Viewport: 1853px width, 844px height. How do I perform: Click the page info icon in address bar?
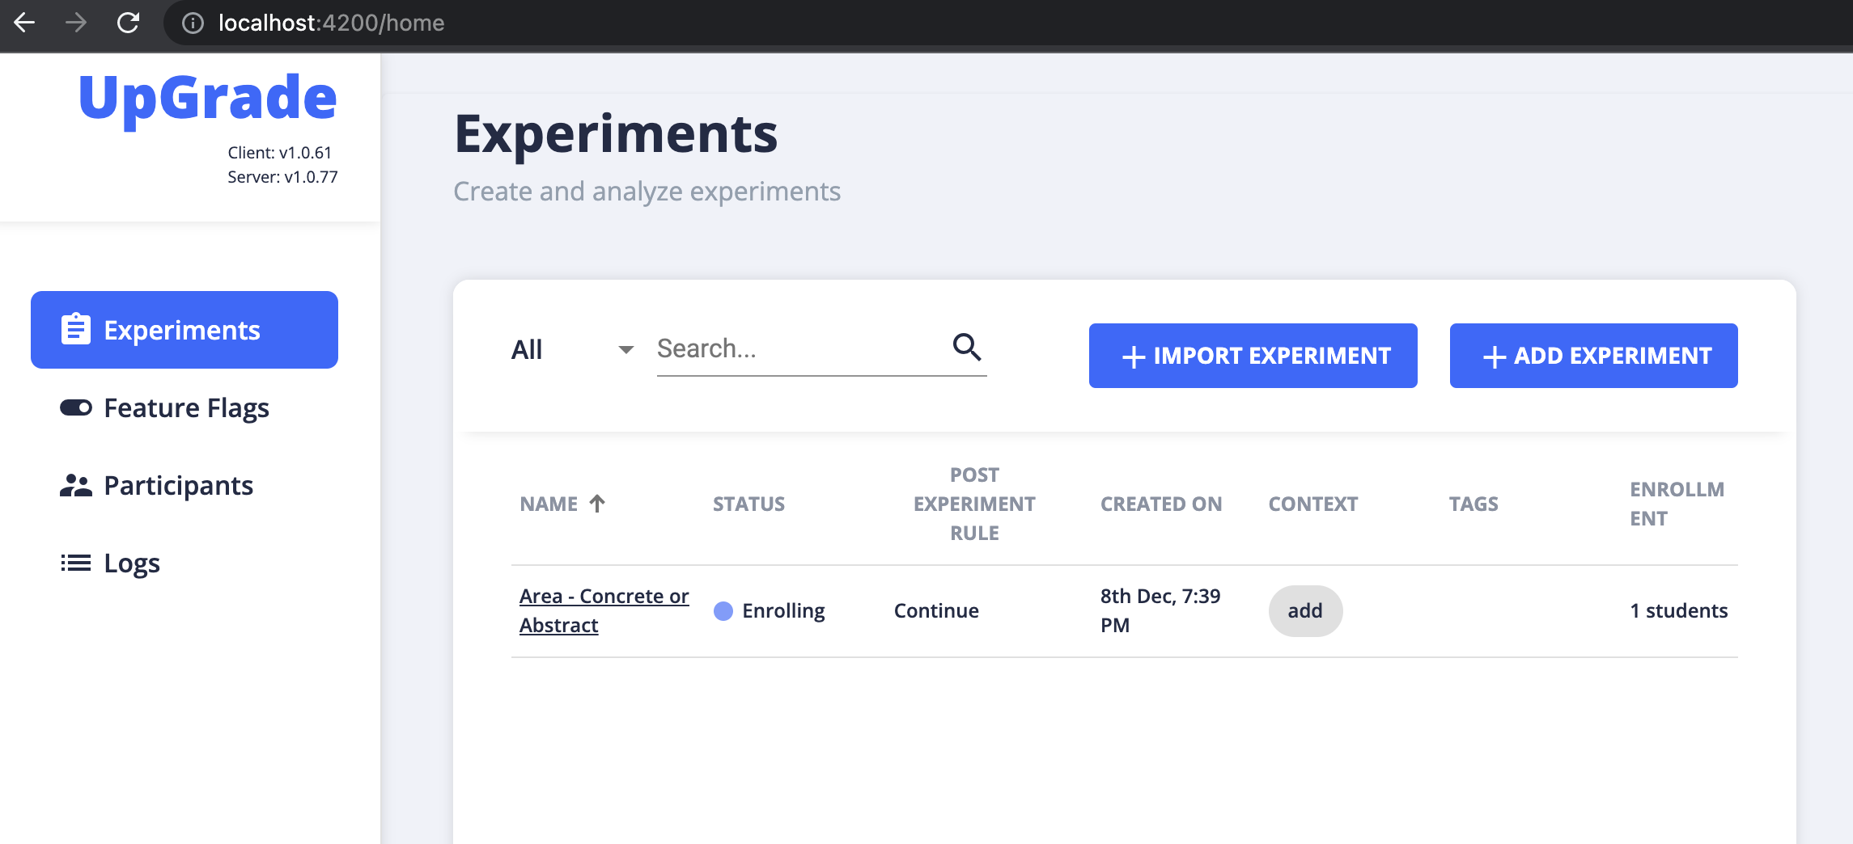tap(191, 23)
